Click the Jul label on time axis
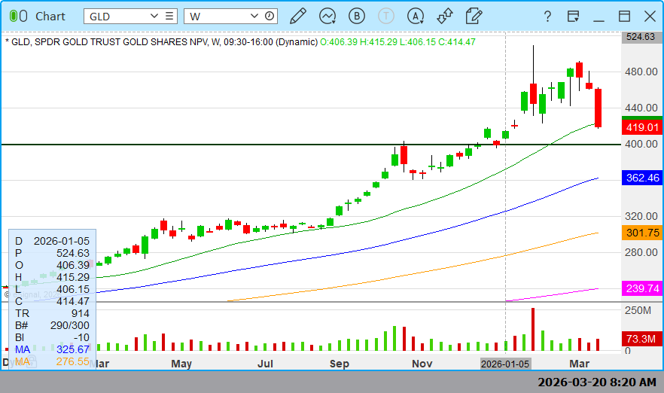This screenshot has height=393, width=664. point(266,364)
